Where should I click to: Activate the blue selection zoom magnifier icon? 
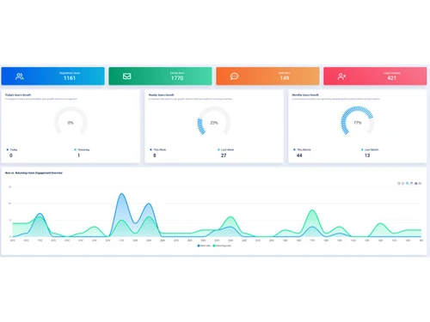tap(407, 183)
